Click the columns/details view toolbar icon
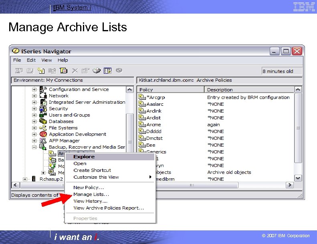The width and height of the screenshot is (317, 244). point(107,71)
